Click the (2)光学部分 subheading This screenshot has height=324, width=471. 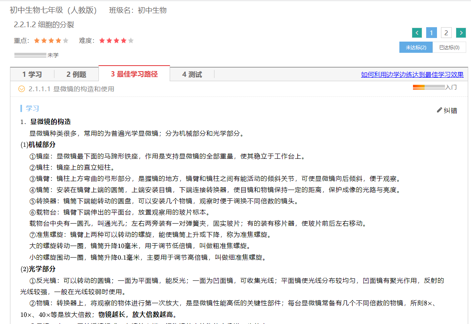click(x=38, y=269)
